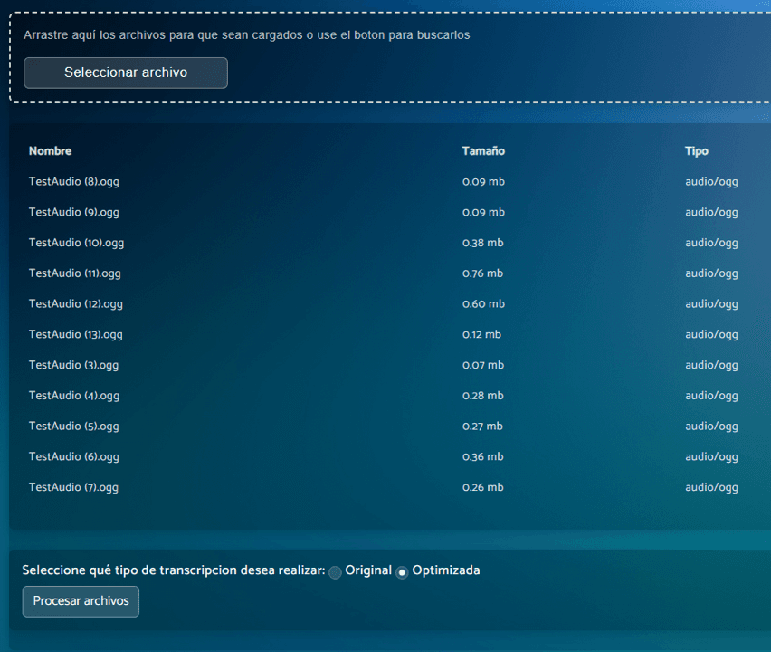
Task: Click the 0.76 mb size value
Action: (x=482, y=273)
